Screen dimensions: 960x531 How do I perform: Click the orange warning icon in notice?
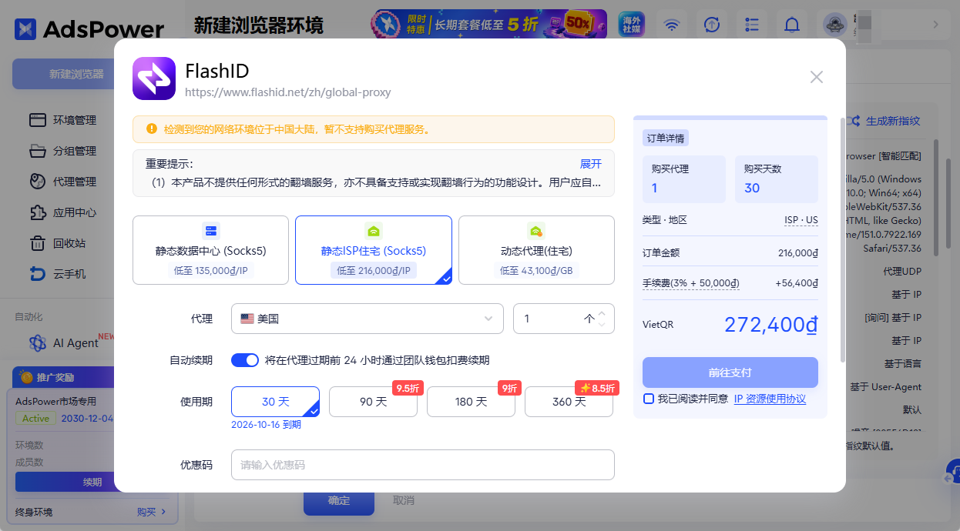(x=151, y=129)
